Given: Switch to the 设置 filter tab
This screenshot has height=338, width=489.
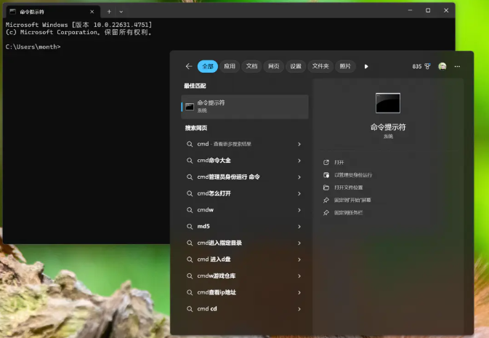Looking at the screenshot, I should (x=296, y=66).
